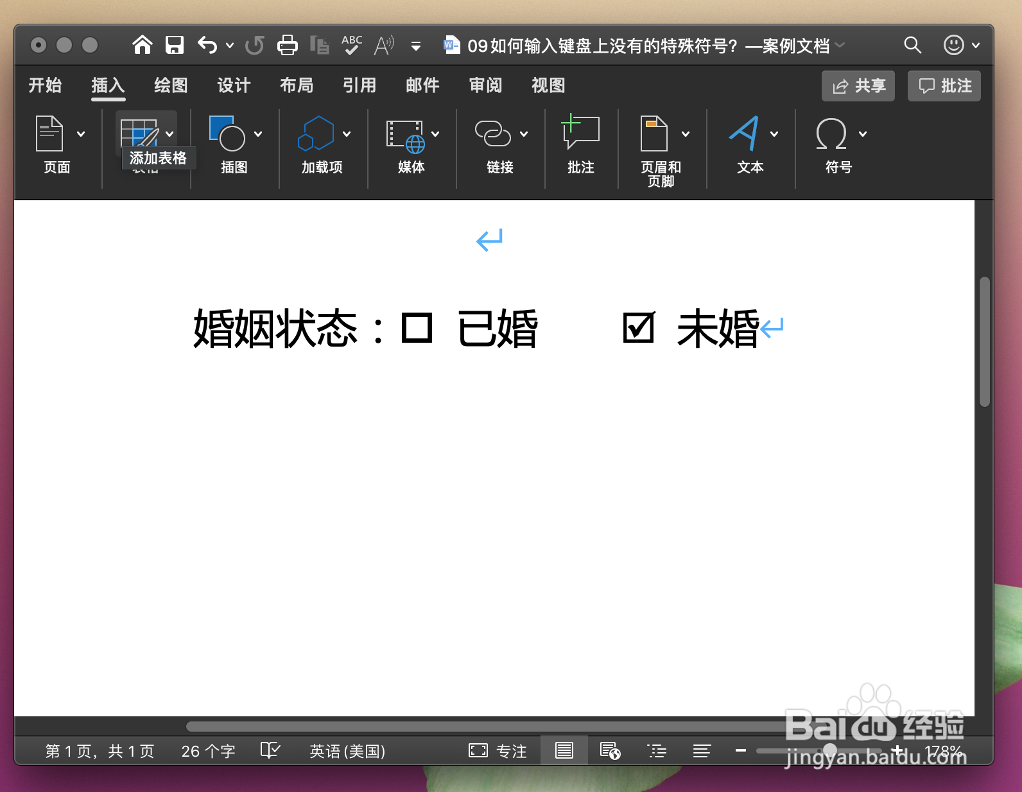Open the Home icon in title bar
Image resolution: width=1022 pixels, height=792 pixels.
[x=143, y=45]
